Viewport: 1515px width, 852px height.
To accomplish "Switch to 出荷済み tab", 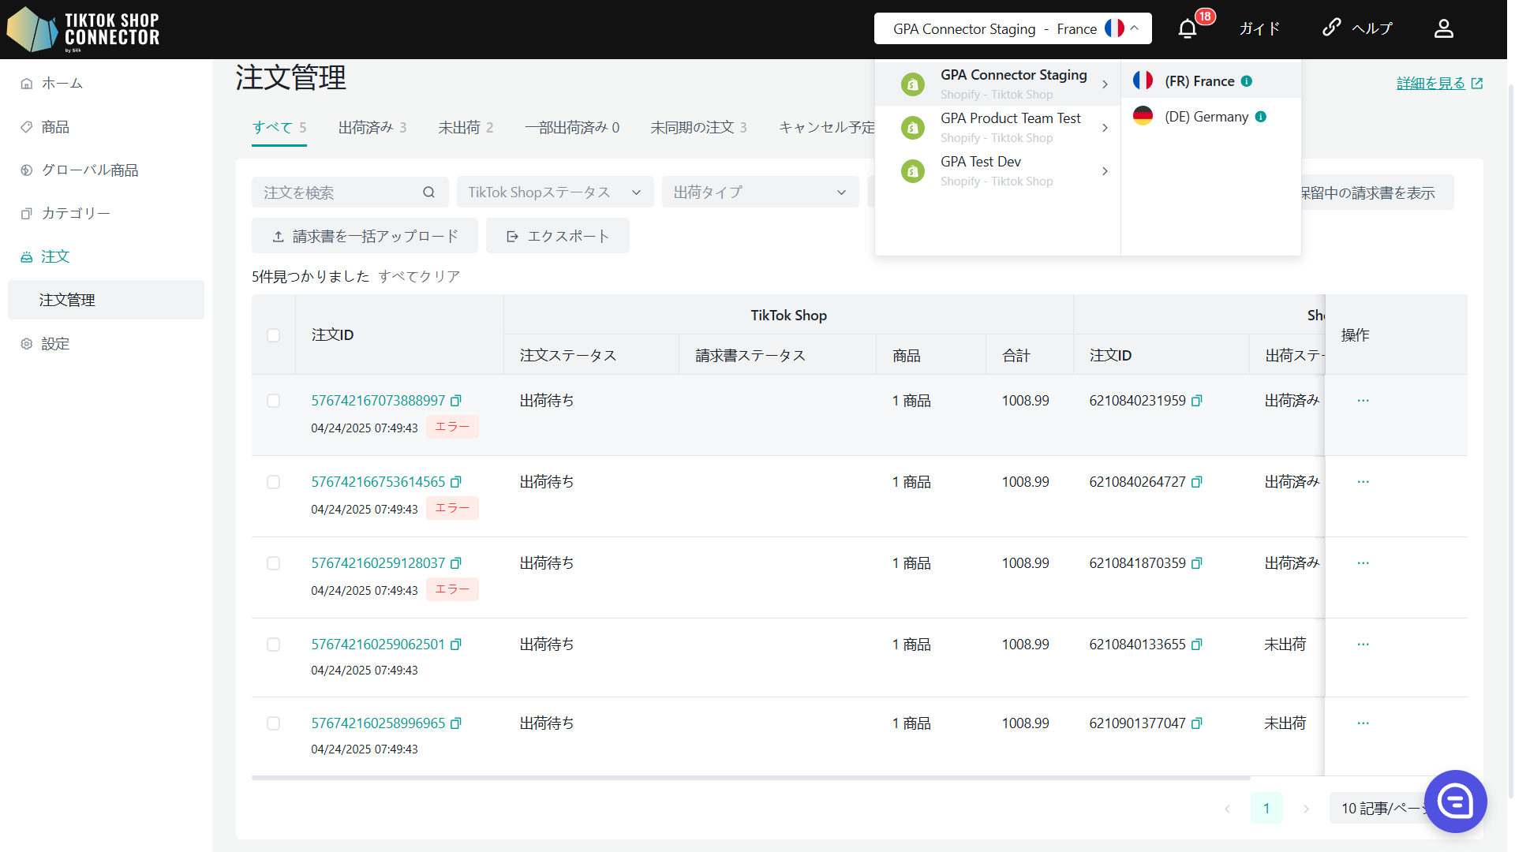I will click(x=372, y=128).
